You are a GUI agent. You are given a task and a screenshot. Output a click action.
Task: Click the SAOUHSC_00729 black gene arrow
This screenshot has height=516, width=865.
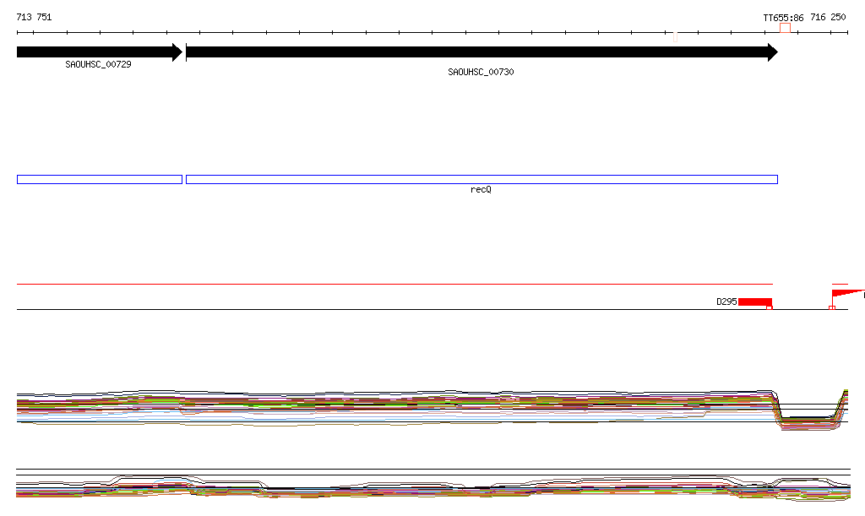tap(99, 52)
